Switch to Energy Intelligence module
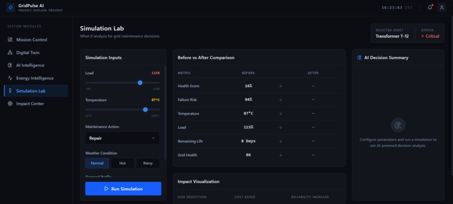453x204 pixels. 36,78
